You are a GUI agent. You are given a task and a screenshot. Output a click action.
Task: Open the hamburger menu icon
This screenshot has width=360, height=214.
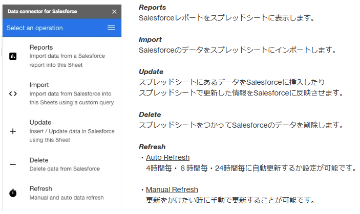(x=111, y=28)
